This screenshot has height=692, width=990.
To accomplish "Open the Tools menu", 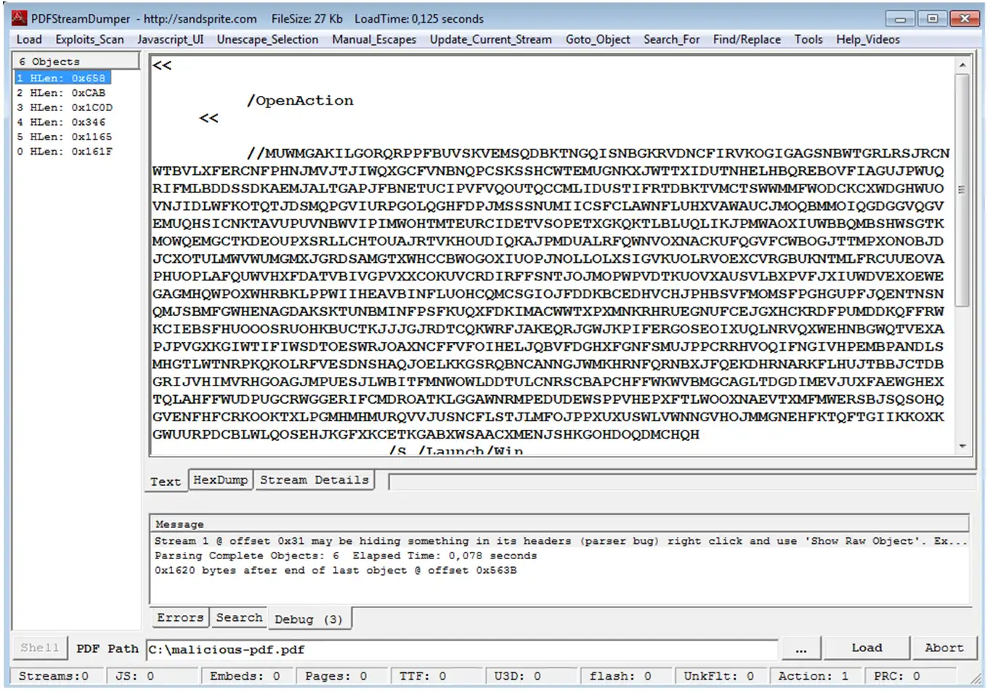I will (808, 39).
